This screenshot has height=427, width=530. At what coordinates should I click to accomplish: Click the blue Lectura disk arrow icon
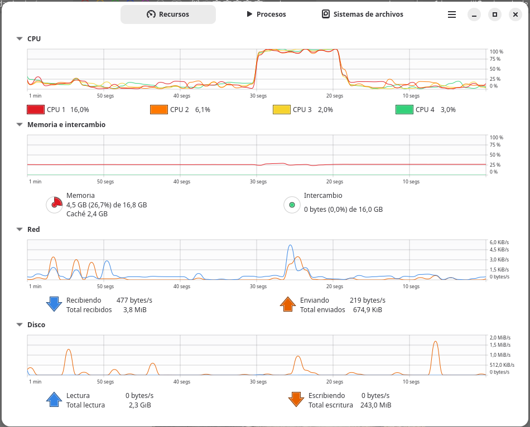[x=54, y=400]
